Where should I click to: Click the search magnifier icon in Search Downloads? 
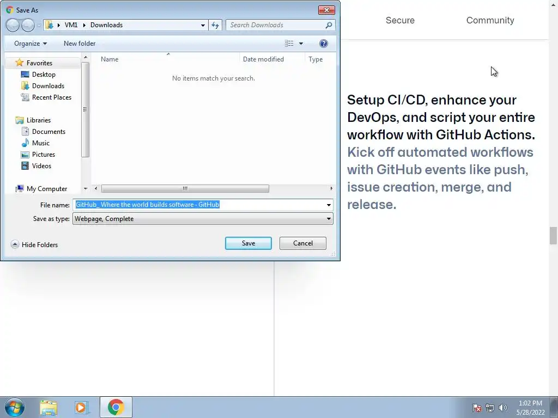(329, 25)
